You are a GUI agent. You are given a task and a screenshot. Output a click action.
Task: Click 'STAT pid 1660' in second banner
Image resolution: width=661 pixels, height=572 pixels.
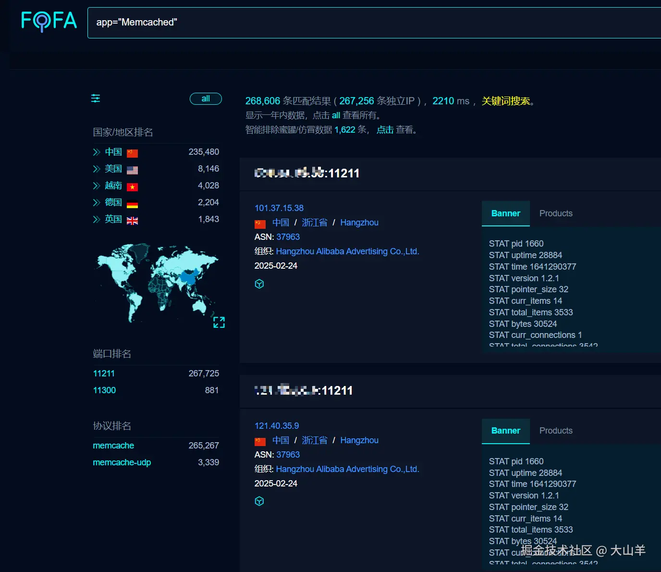point(516,461)
